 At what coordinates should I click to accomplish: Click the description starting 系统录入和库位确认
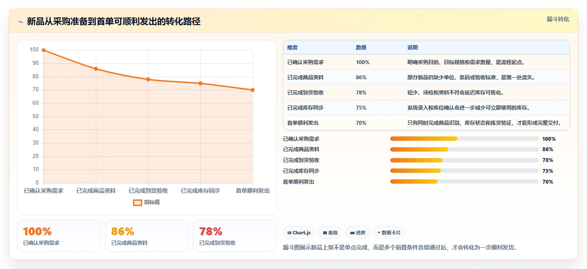(469, 108)
